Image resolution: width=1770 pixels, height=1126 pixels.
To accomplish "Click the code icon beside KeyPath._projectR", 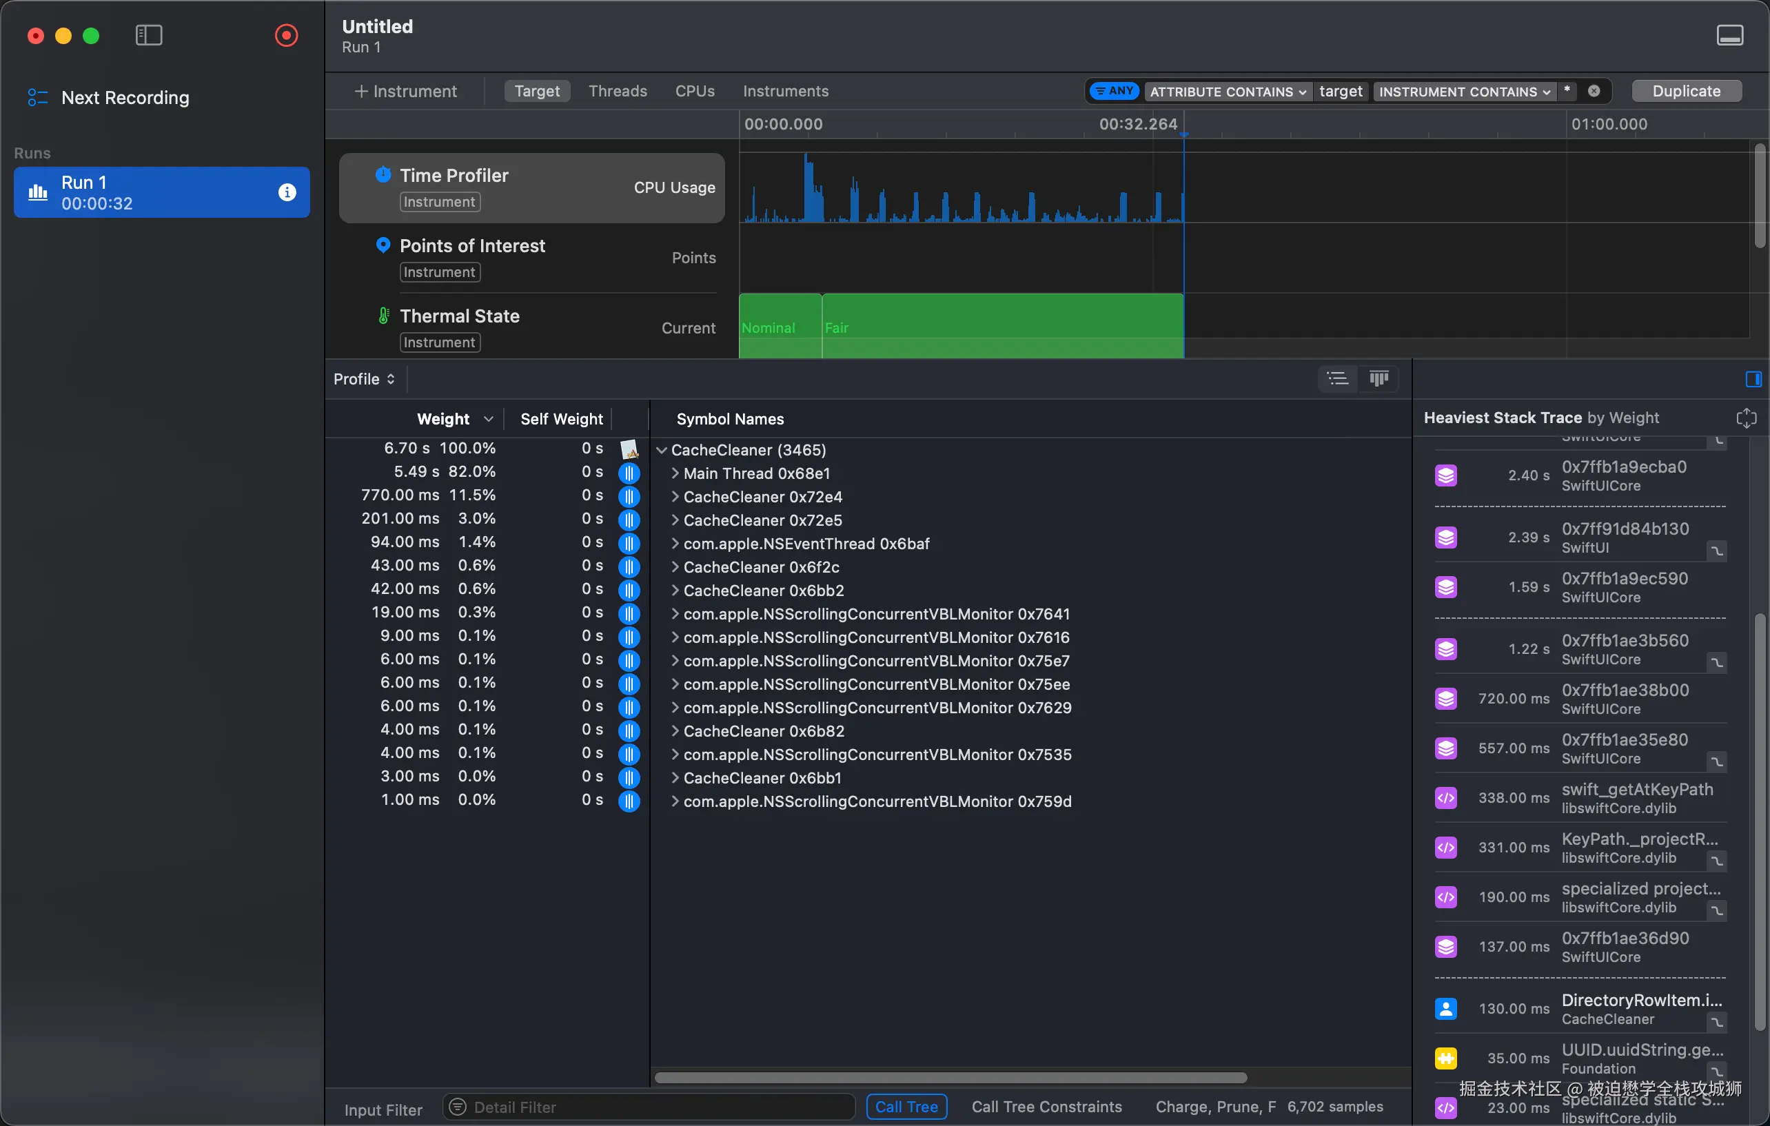I will coord(1446,848).
